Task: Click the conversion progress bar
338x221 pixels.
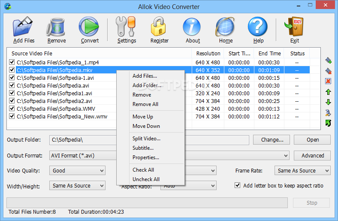Action: 147,203
